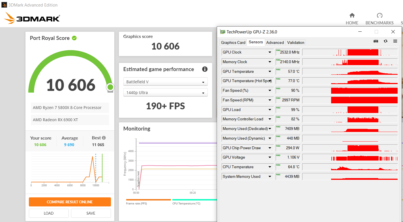The height and width of the screenshot is (222, 403).
Task: Open the GPU Clock sensor dropdown
Action: pos(270,52)
